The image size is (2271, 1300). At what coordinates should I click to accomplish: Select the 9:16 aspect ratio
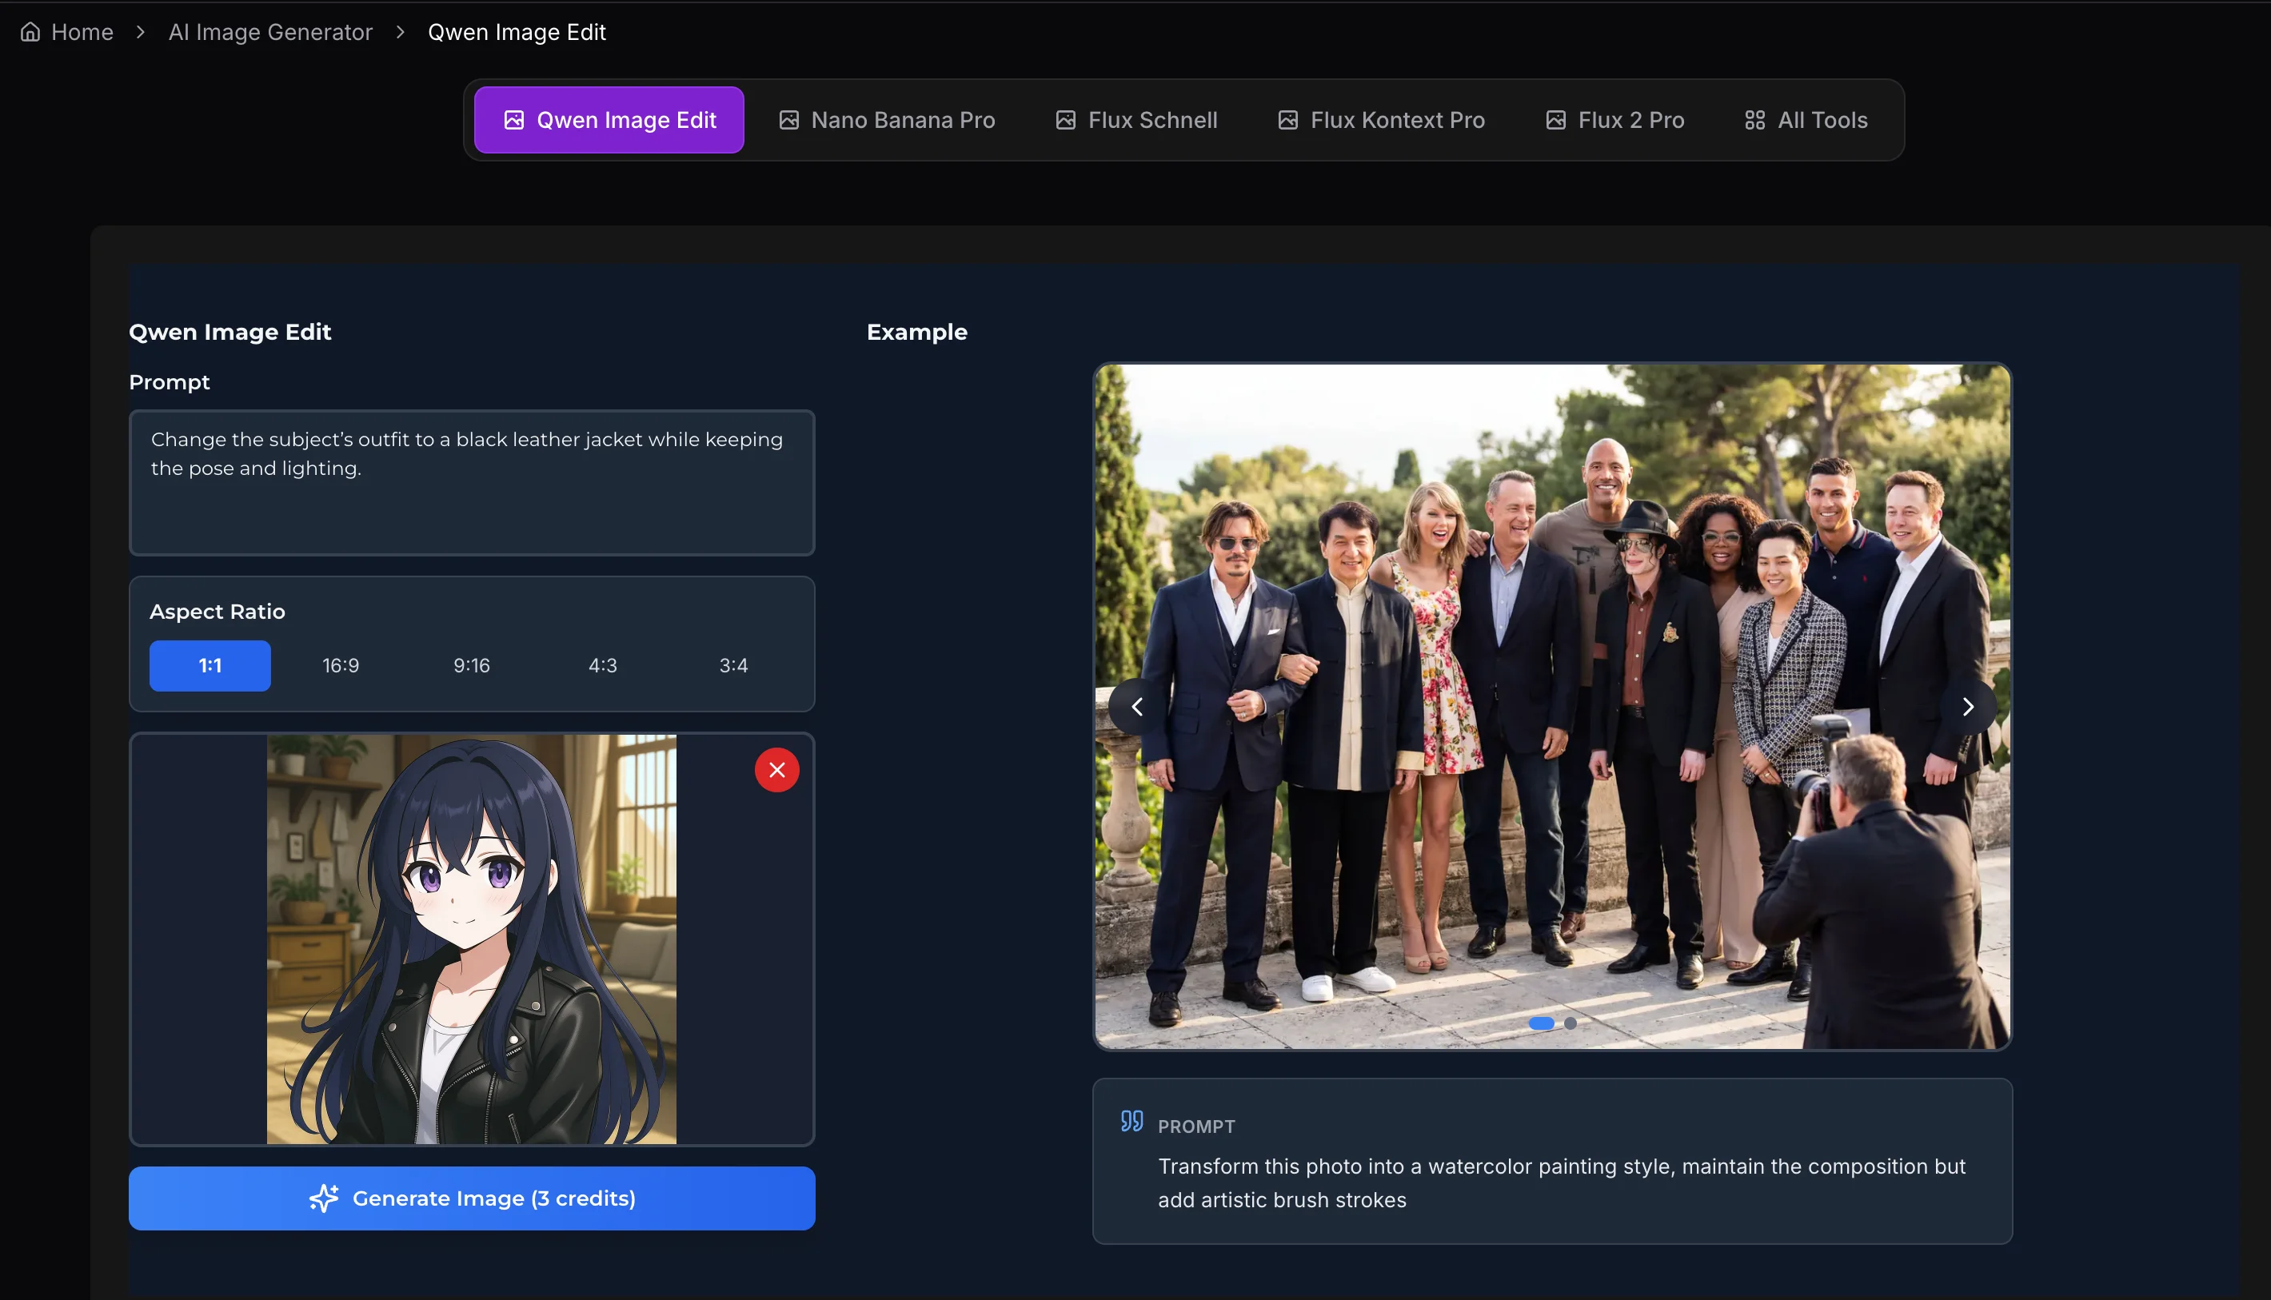472,666
